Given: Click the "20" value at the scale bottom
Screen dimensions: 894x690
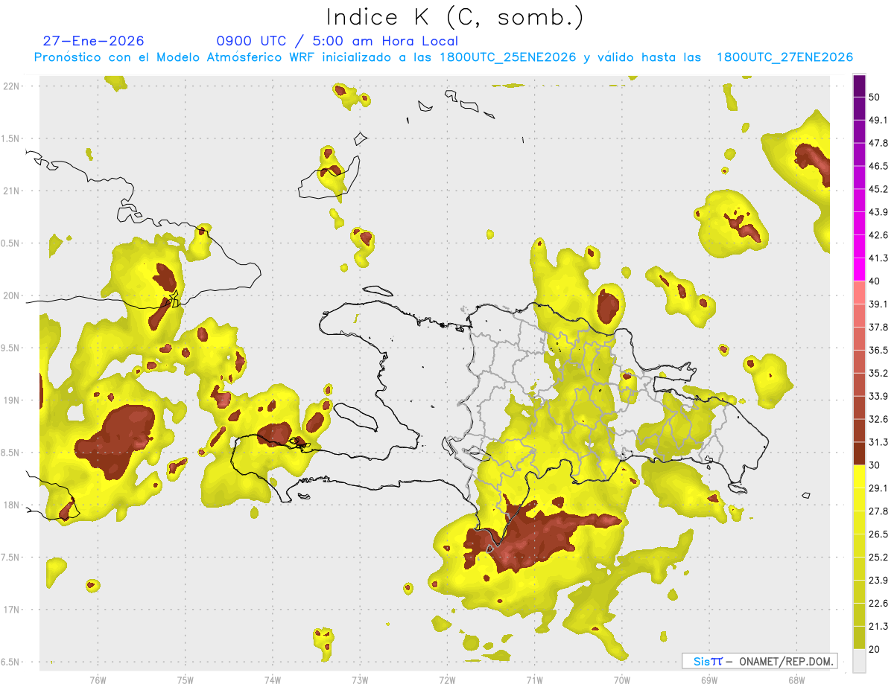Looking at the screenshot, I should [x=875, y=650].
